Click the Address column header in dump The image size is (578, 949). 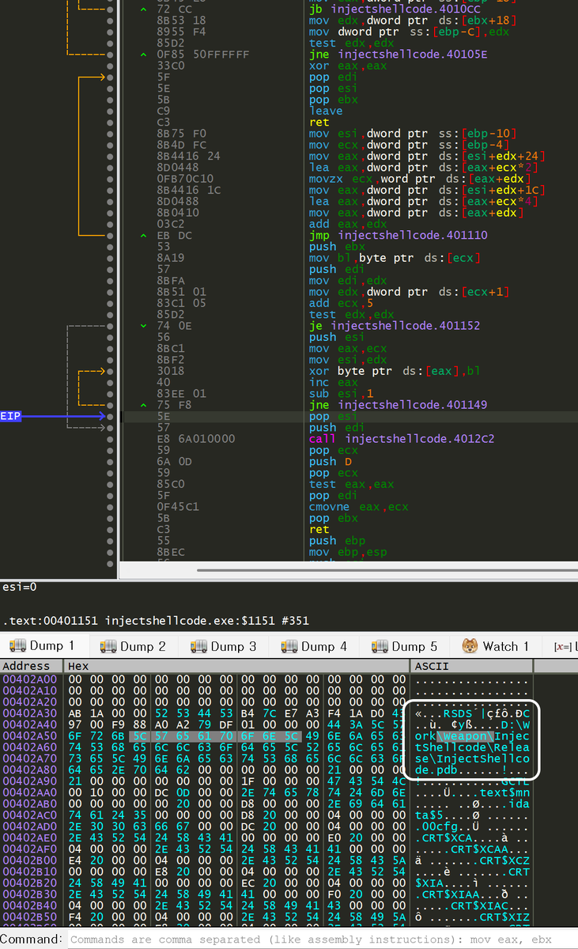tap(32, 667)
